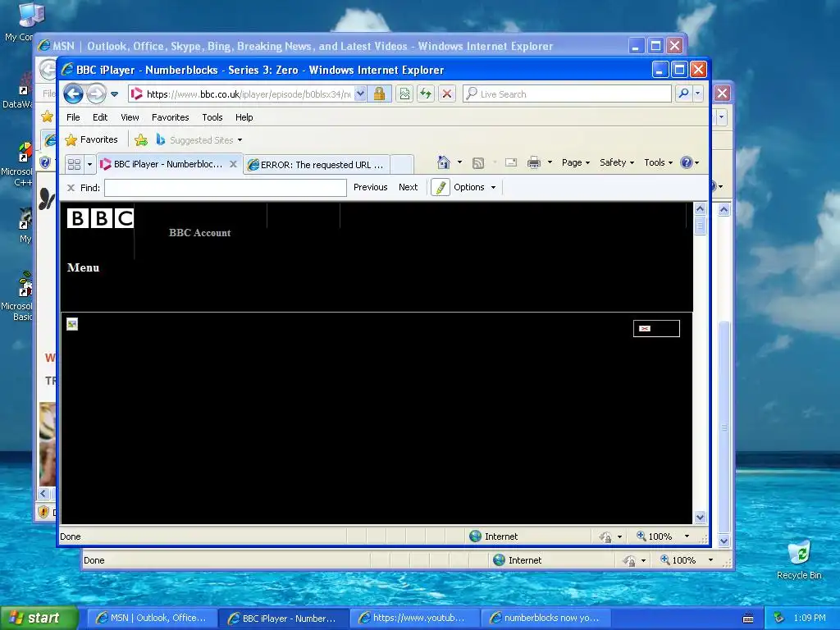Image resolution: width=840 pixels, height=630 pixels.
Task: Switch to MSN Outlook taskbar button
Action: tap(152, 619)
